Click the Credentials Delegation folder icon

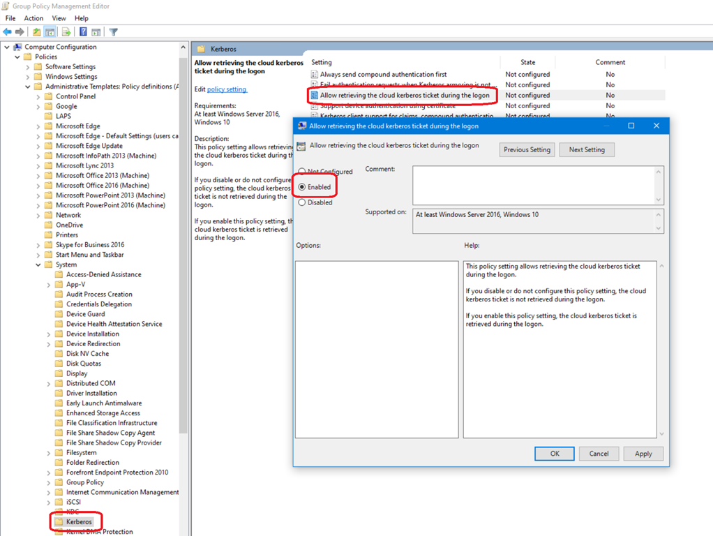(59, 304)
